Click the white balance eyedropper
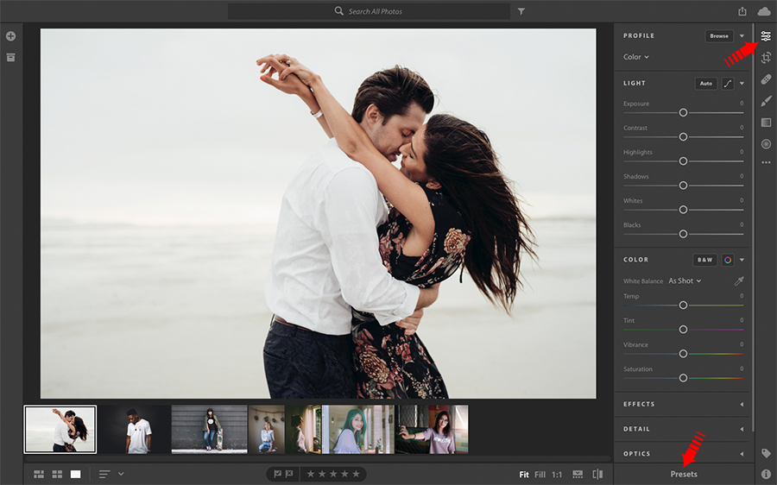Image resolution: width=777 pixels, height=485 pixels. (x=738, y=281)
